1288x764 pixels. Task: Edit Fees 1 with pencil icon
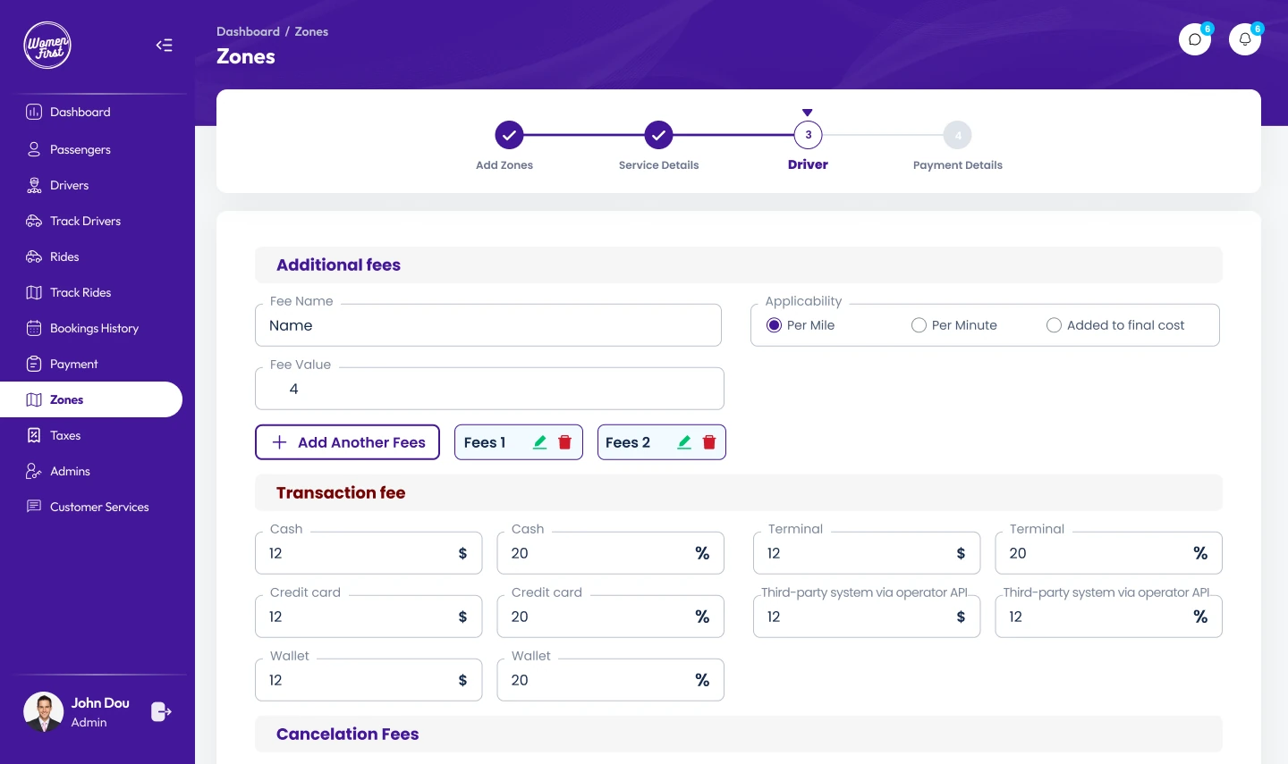tap(540, 442)
